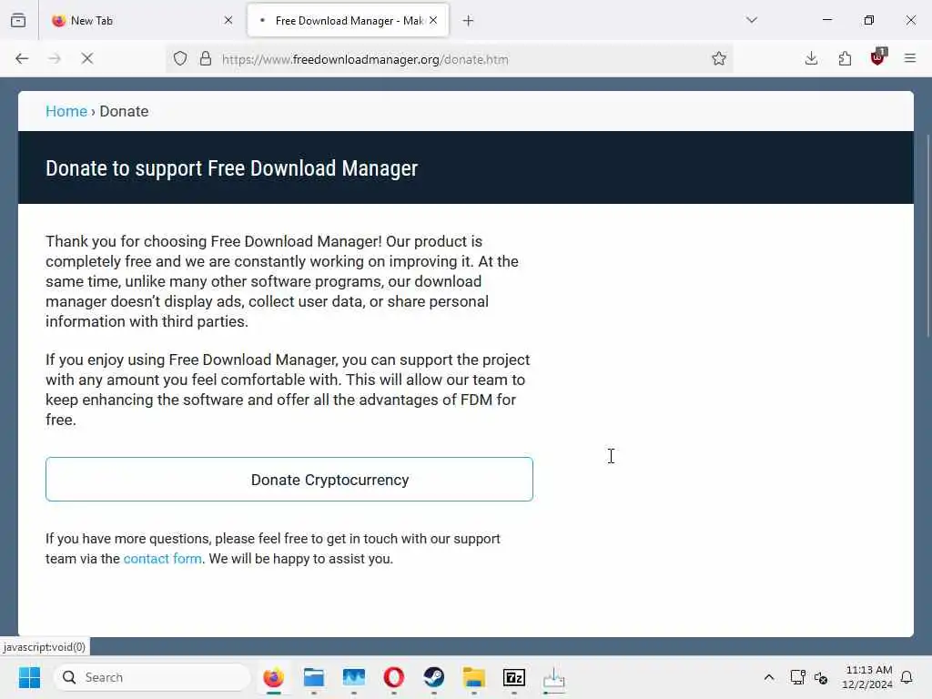The width and height of the screenshot is (932, 699).
Task: Go back to the previous page
Action: click(22, 59)
